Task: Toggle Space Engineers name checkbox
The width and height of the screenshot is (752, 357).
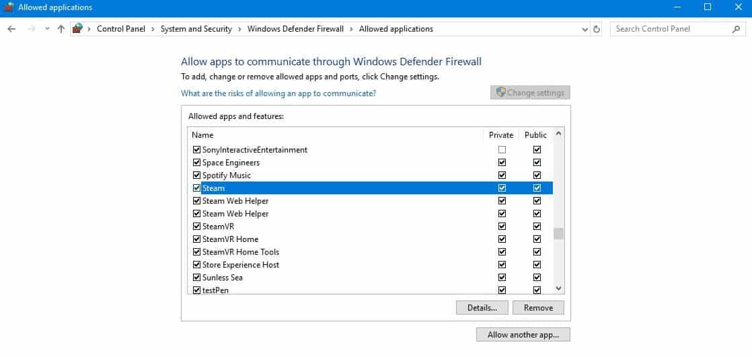Action: pos(196,163)
